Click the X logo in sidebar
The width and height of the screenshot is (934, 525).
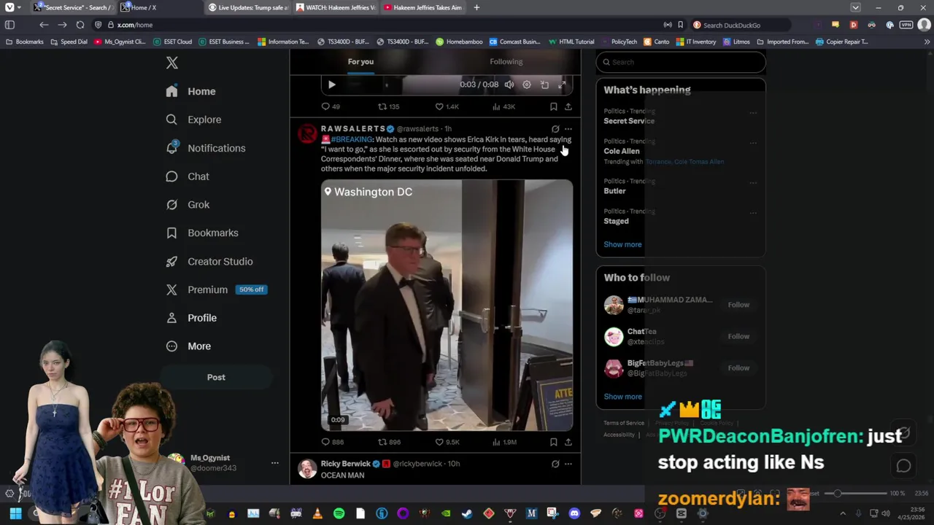(x=172, y=63)
